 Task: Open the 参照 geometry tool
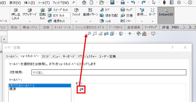pyautogui.click(x=142, y=12)
